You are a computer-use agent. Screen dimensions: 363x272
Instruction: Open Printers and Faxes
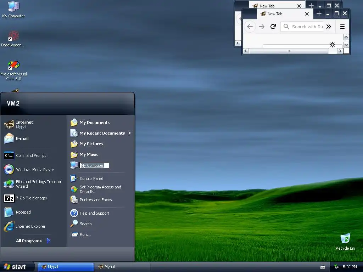coord(91,200)
